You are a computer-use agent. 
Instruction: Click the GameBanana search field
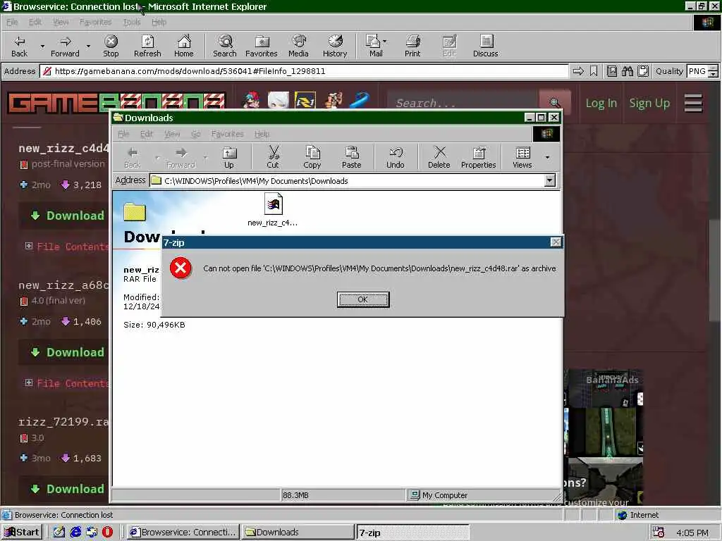click(x=463, y=102)
